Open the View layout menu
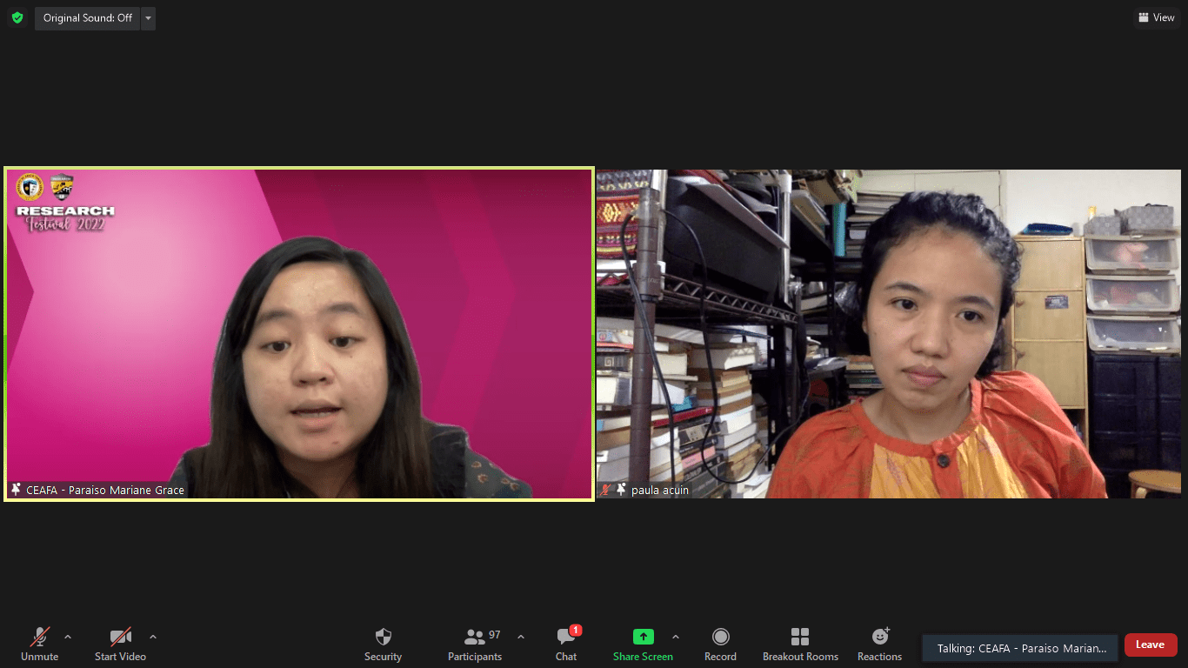This screenshot has width=1188, height=668. (1156, 17)
